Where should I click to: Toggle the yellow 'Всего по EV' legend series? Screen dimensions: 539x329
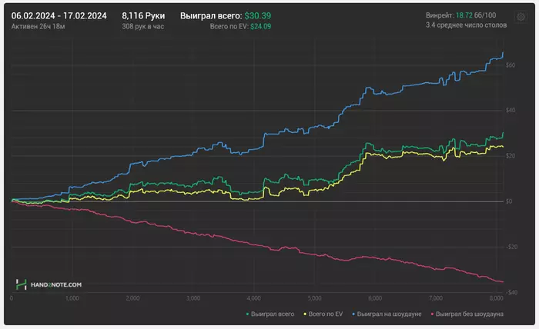326,314
